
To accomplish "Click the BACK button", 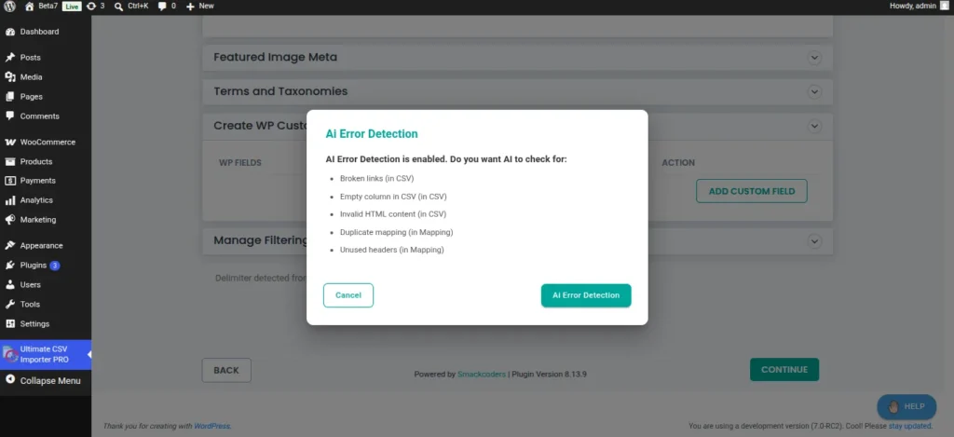I will click(226, 370).
